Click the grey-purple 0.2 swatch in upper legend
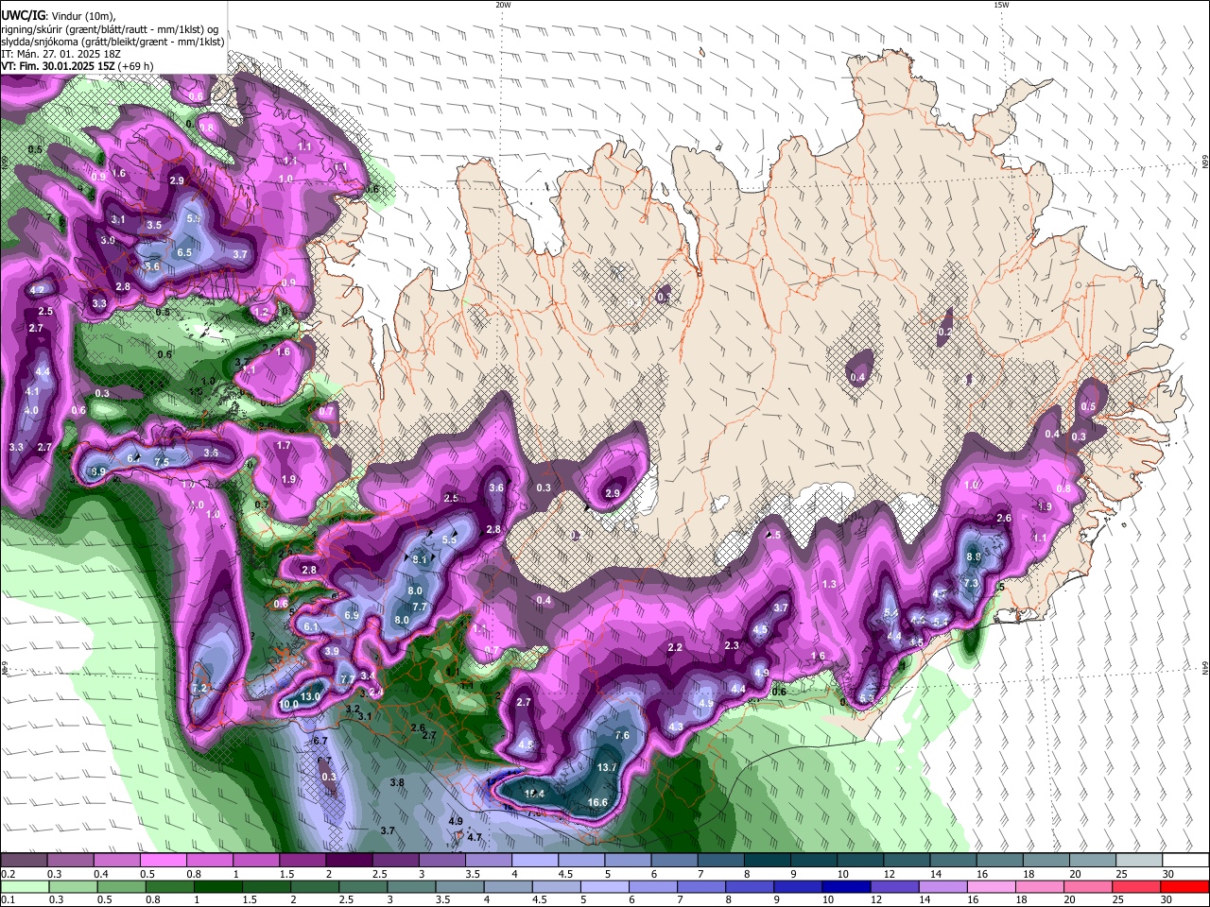1210x907 pixels. point(23,860)
